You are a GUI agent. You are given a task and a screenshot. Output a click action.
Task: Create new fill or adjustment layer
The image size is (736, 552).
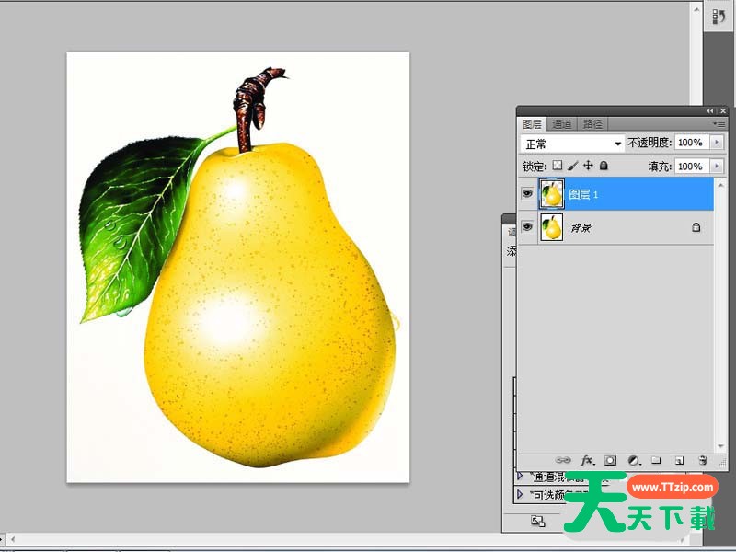(x=633, y=460)
